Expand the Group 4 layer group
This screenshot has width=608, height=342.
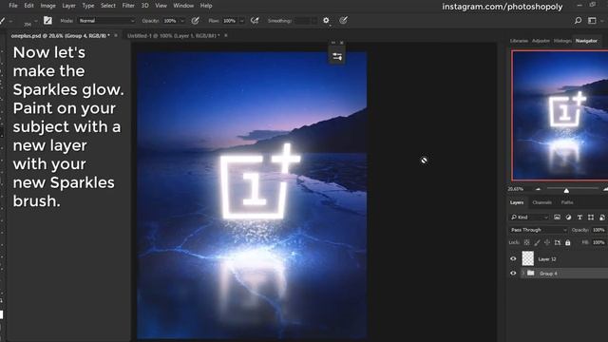pos(522,274)
